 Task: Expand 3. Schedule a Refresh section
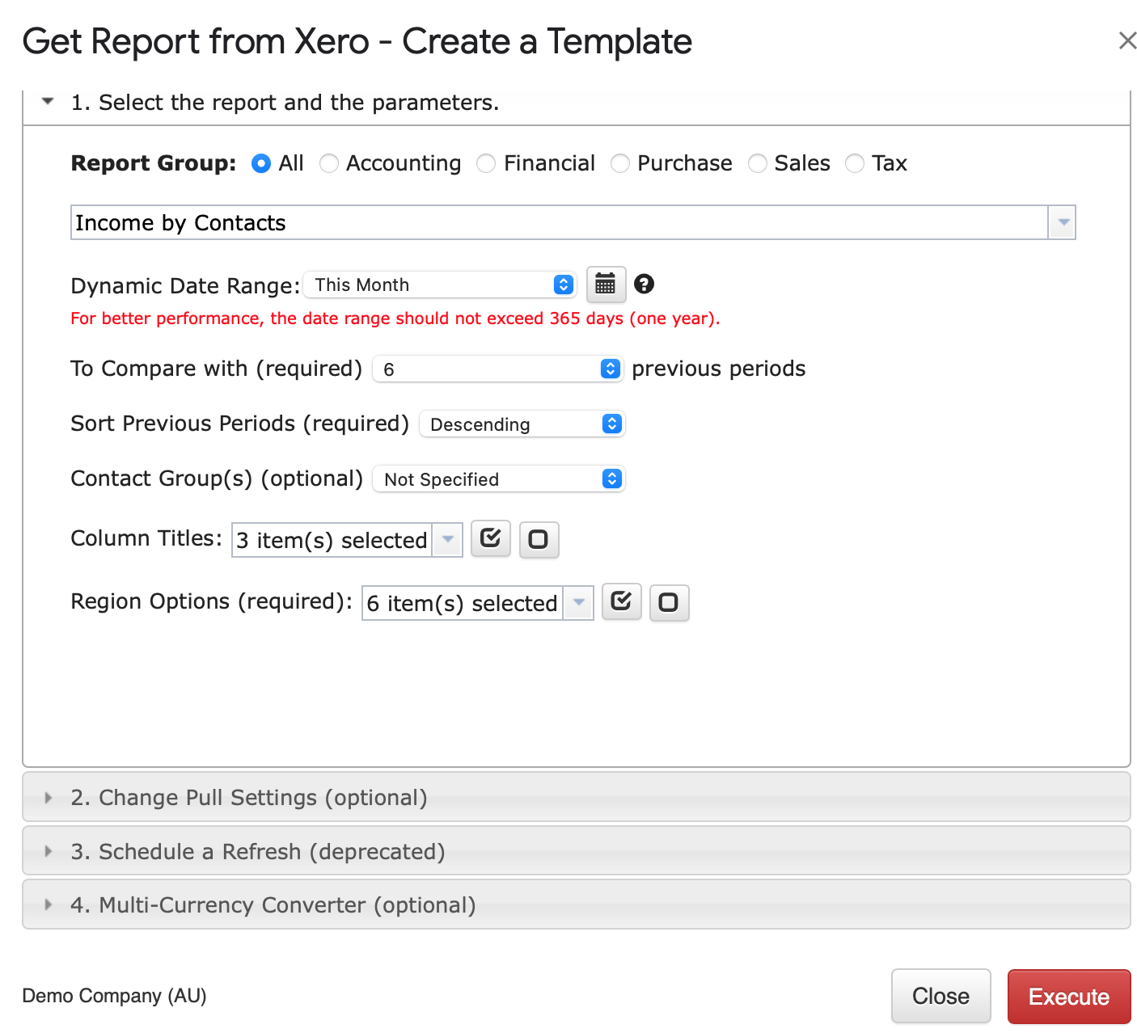pos(576,851)
